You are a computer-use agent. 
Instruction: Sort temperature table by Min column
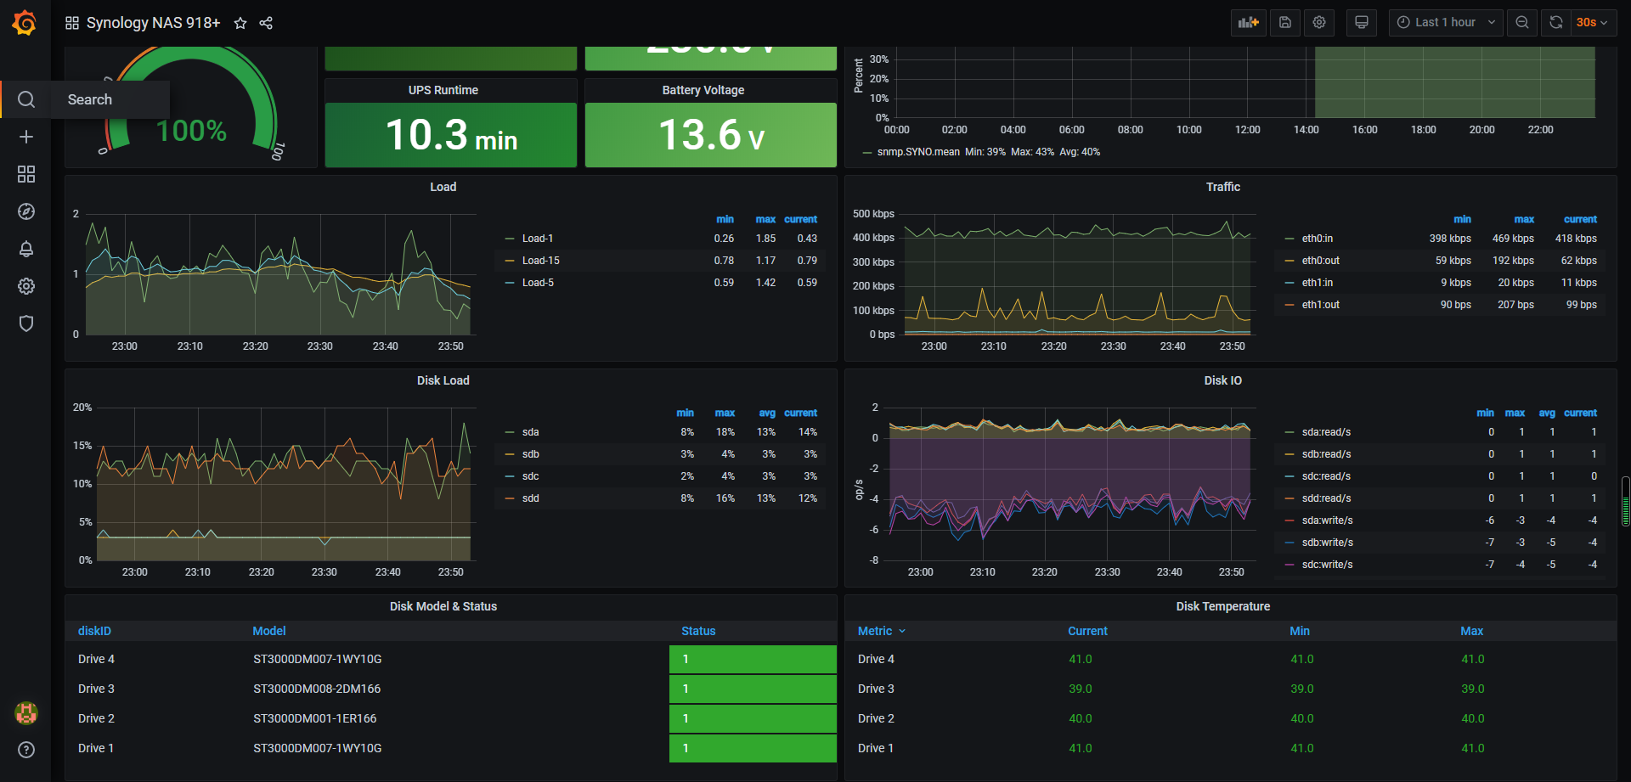pyautogui.click(x=1300, y=631)
